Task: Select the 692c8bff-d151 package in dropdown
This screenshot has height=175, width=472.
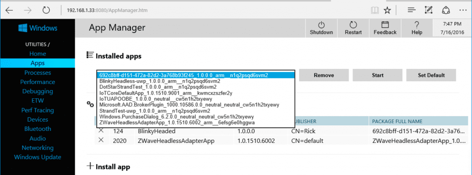Action: pos(195,75)
